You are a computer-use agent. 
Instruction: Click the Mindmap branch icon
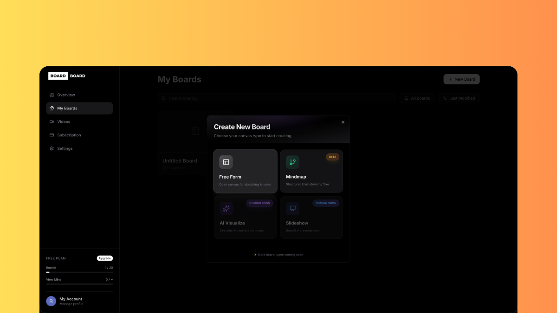point(292,162)
